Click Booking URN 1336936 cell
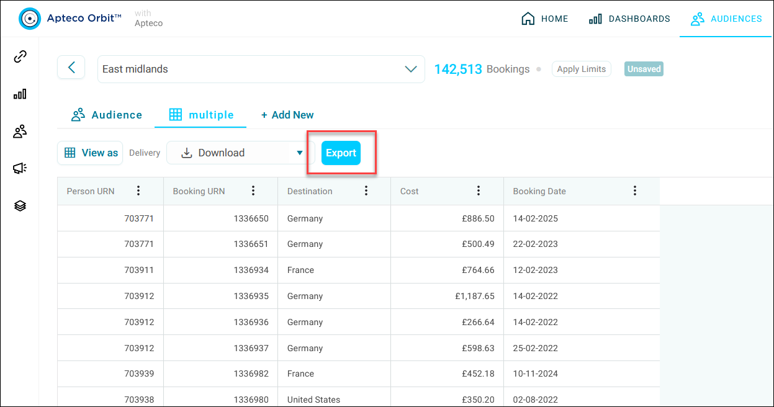 (x=221, y=322)
